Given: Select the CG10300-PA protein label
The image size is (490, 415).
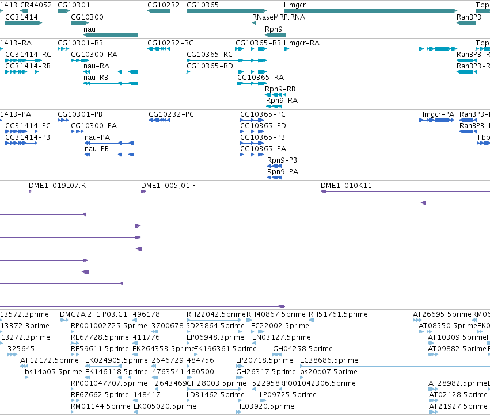Looking at the screenshot, I should click(94, 126).
